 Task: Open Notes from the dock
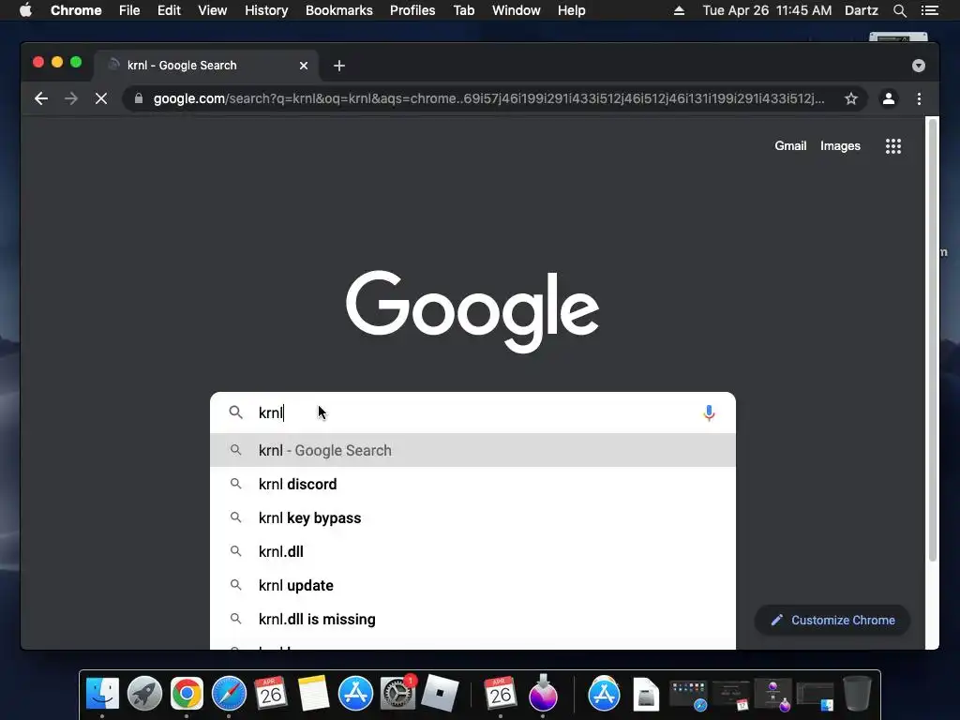click(313, 694)
